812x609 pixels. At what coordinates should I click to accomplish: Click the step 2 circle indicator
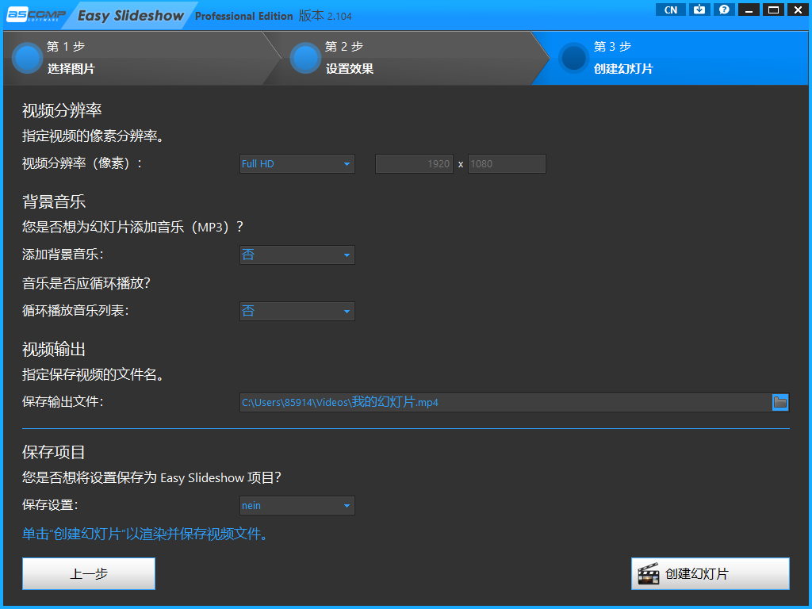305,58
